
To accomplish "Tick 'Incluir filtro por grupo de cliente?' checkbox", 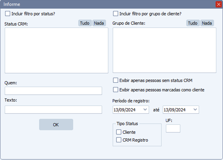I will pyautogui.click(x=116, y=14).
